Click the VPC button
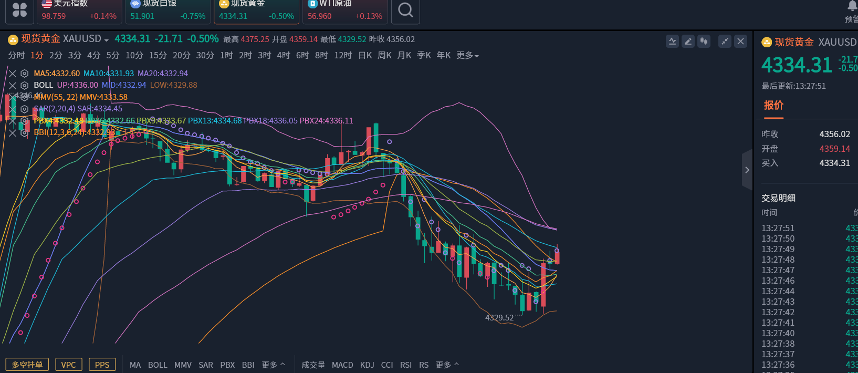The image size is (858, 373). coord(68,365)
